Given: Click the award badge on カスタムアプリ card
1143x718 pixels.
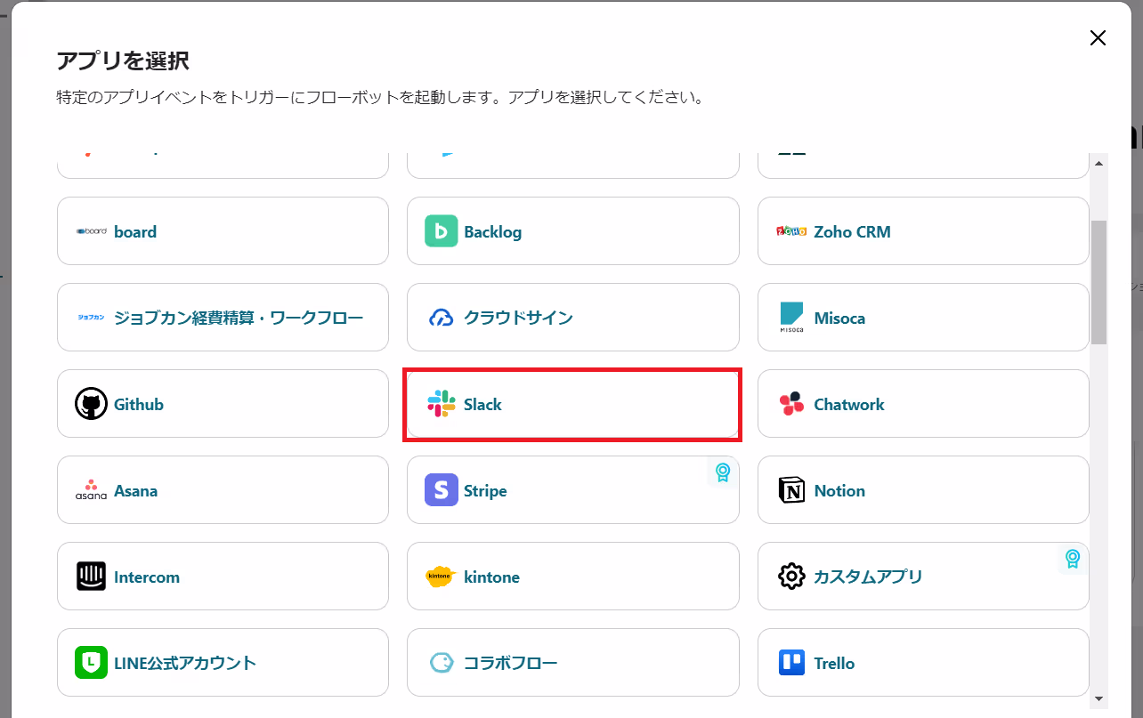Looking at the screenshot, I should click(1073, 559).
